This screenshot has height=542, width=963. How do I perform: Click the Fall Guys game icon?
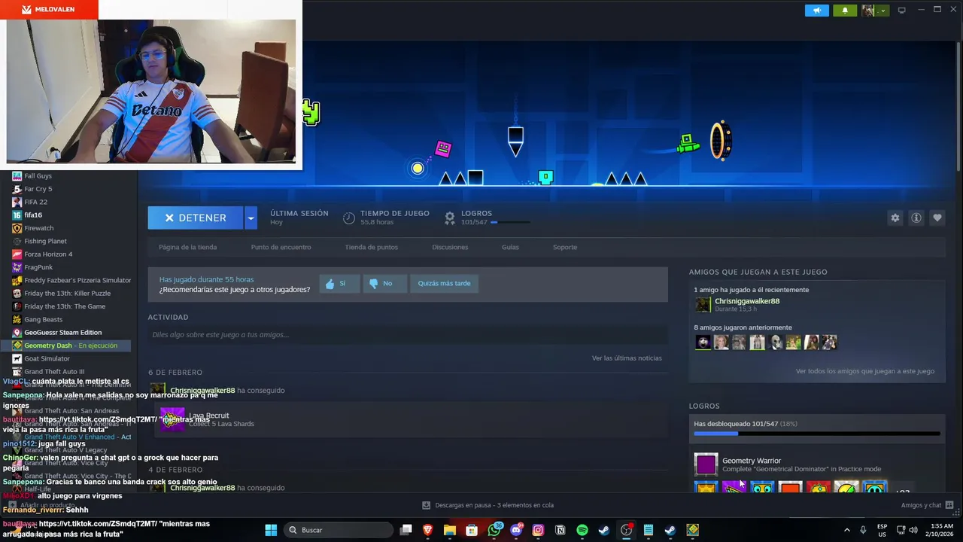point(17,176)
